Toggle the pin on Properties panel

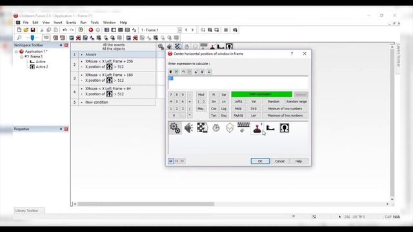[x=61, y=129]
